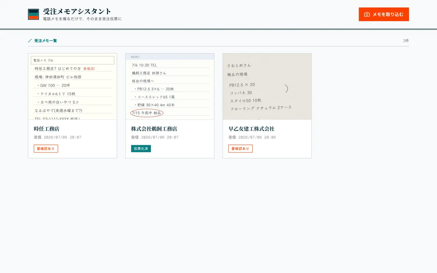Viewport: 437px width, 273px height.
Task: Click the 要確認あり badge on 時任工務店
Action: (46, 149)
